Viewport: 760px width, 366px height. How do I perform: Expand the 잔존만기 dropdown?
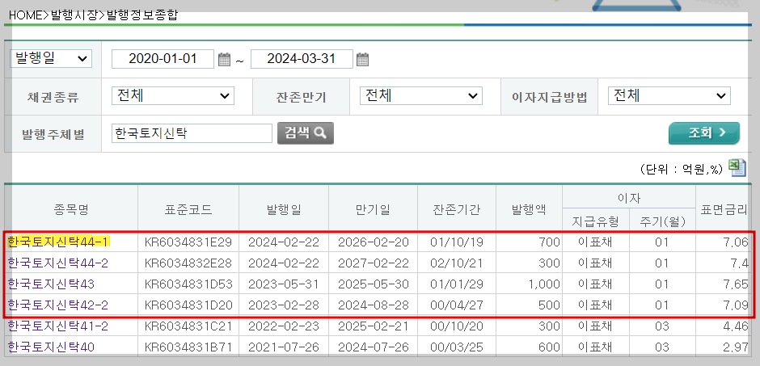click(421, 96)
